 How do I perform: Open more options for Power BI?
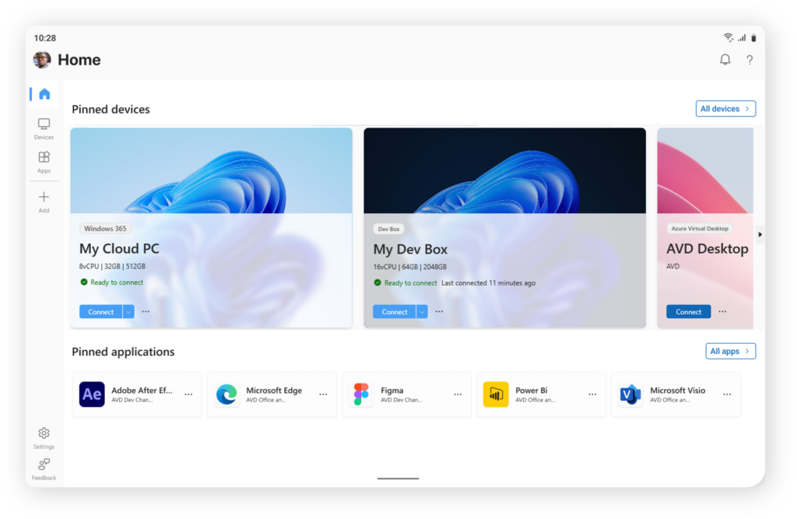click(x=592, y=395)
